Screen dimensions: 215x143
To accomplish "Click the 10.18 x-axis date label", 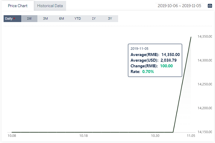I will [83, 136].
